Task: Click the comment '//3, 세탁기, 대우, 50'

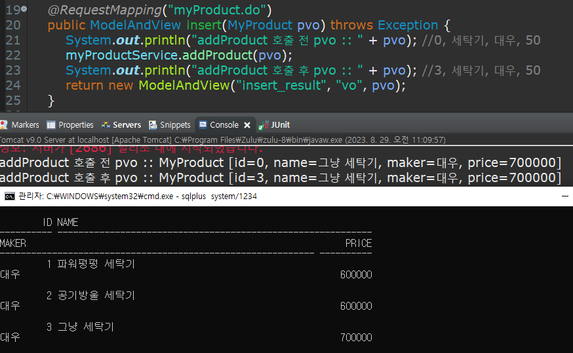Action: click(481, 71)
